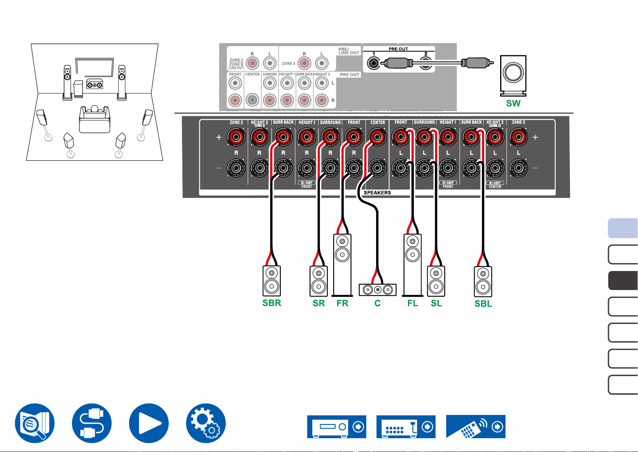Viewport: 638px width, 452px height.
Task: Select the dark highlighted side tab
Action: [x=623, y=281]
